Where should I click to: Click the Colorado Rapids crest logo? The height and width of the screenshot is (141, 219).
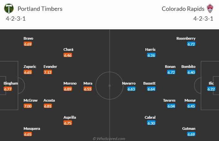tap(210, 9)
